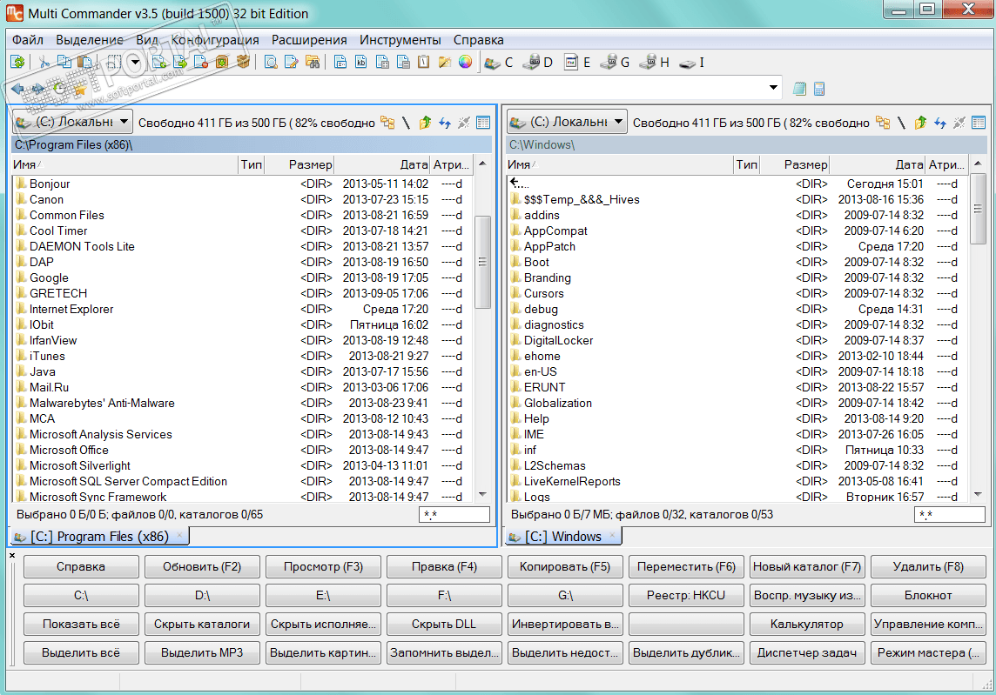
Task: Click the Cut scissors toolbar icon
Action: pyautogui.click(x=44, y=63)
